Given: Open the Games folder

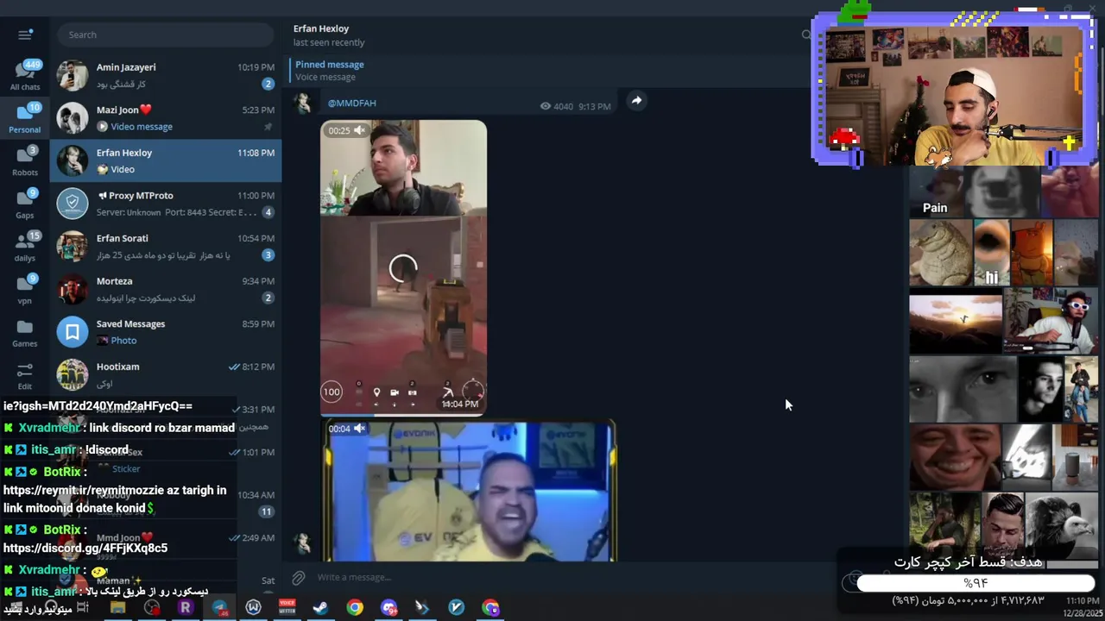Looking at the screenshot, I should pyautogui.click(x=25, y=333).
